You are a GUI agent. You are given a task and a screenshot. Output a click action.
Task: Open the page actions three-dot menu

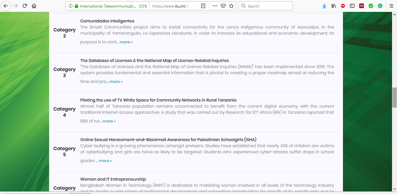pos(215,6)
